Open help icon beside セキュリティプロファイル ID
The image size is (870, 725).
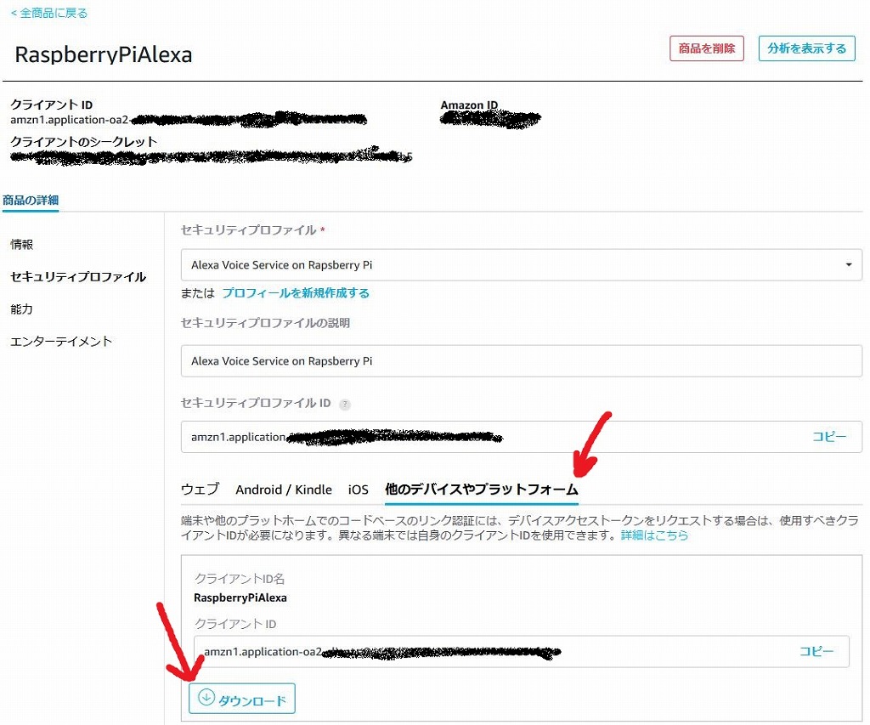[345, 404]
